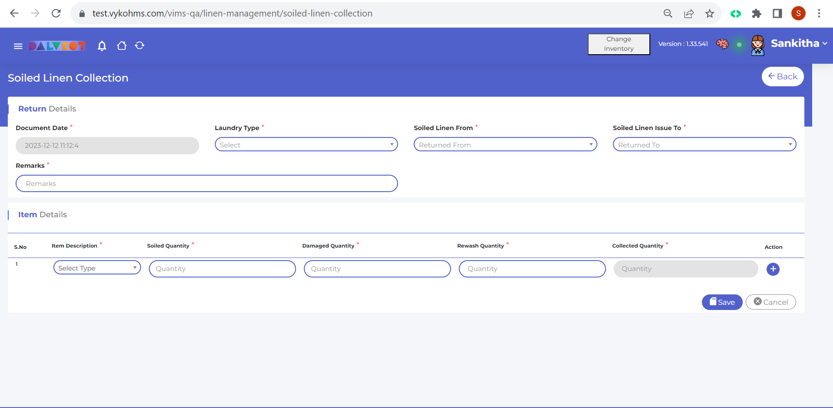Screen dimensions: 833x408
Task: Open the Item Description Select Type dropdown
Action: [x=97, y=268]
